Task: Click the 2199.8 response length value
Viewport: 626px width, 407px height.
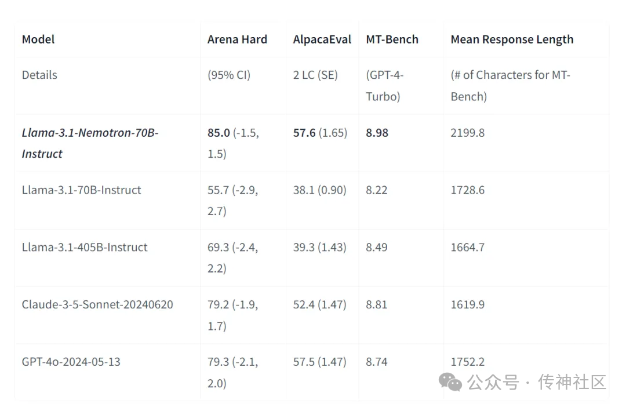Action: [x=468, y=133]
